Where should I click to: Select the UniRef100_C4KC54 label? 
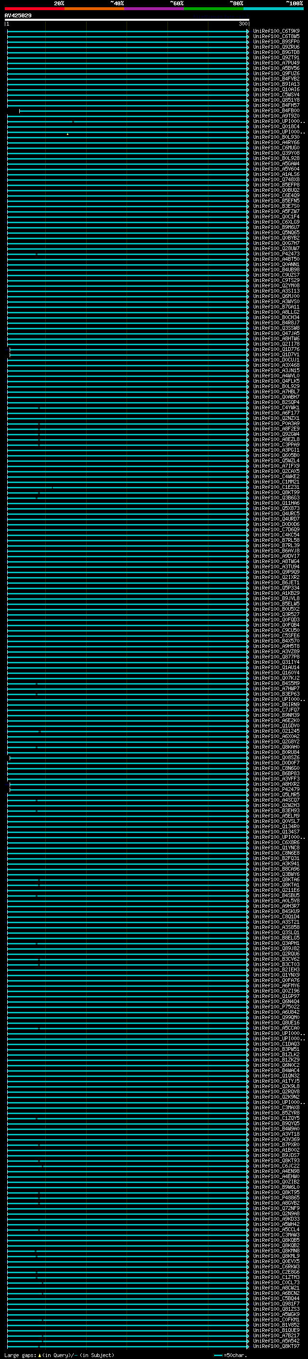pos(276,535)
